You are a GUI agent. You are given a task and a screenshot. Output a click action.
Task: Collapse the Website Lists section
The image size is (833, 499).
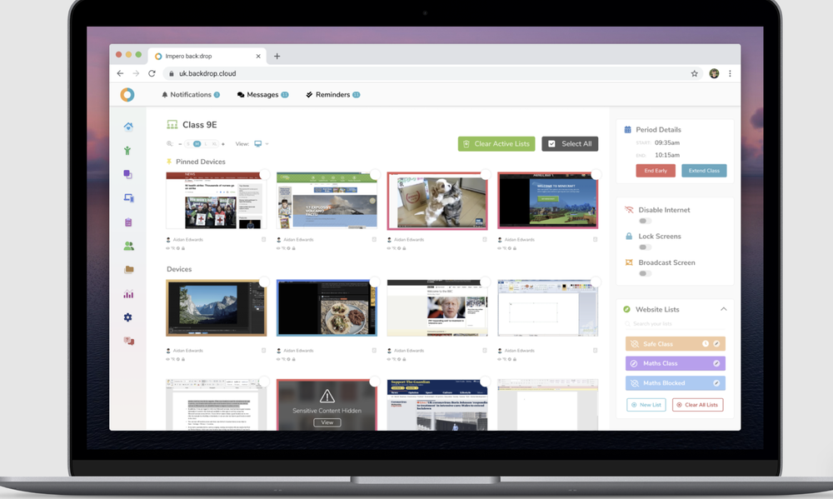(723, 308)
